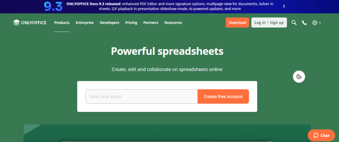Open the search magnifier icon
Viewport: 339px width, 142px height.
tap(294, 23)
